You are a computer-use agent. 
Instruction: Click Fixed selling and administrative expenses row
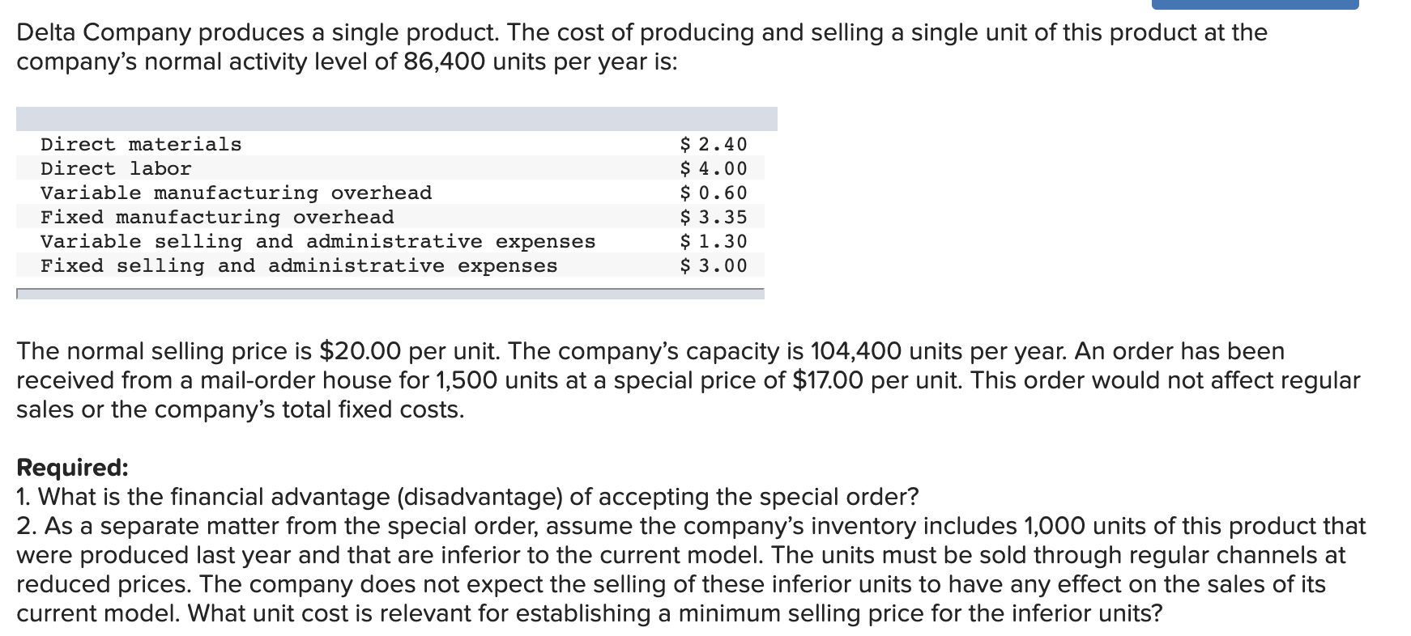(299, 266)
